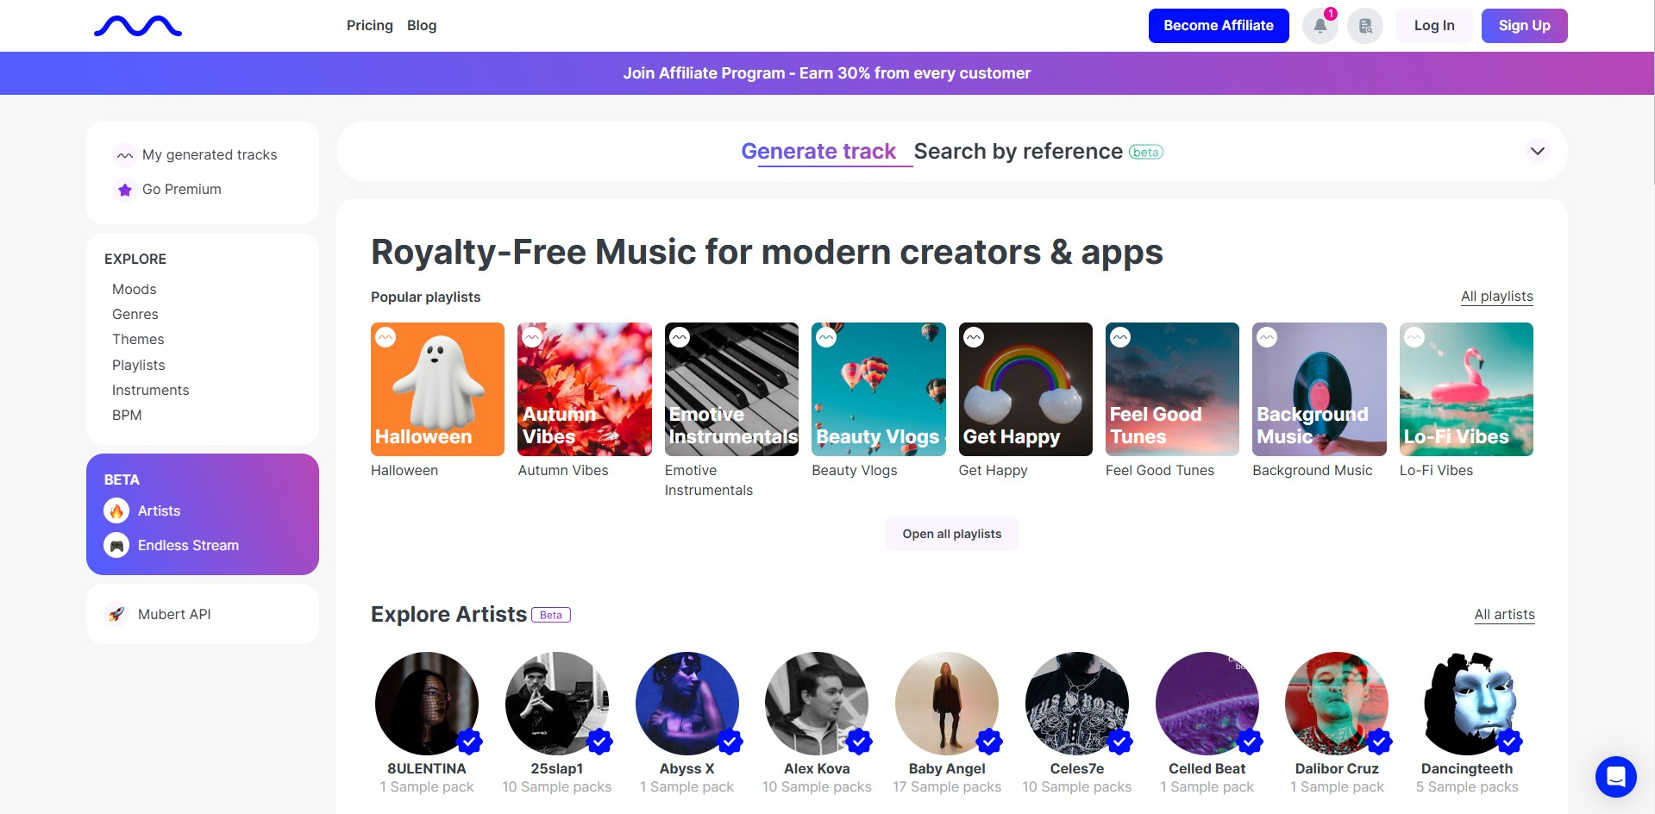Click the My generated tracks wave icon
This screenshot has width=1655, height=814.
(125, 155)
